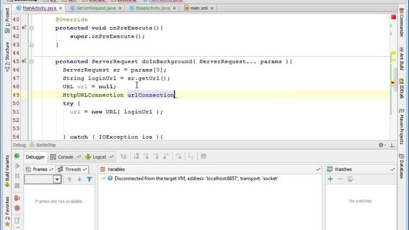This screenshot has height=230, width=409.
Task: Click the Restore Layout icon in debug sidebar
Action: [17, 220]
